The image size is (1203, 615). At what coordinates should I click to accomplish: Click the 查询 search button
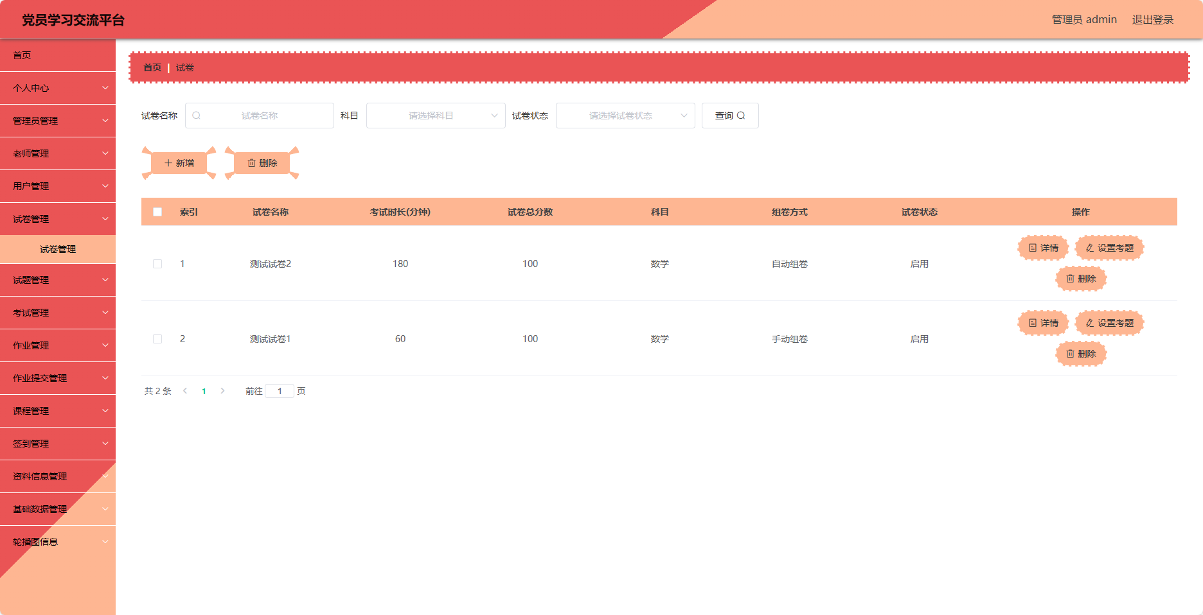[730, 116]
